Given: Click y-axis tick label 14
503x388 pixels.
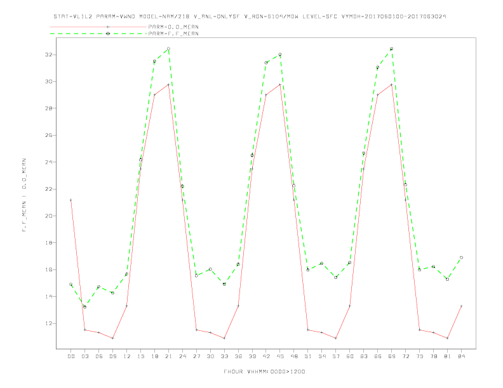Looking at the screenshot, I should pyautogui.click(x=48, y=297).
